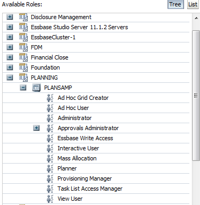Select the FDM entry

click(x=37, y=47)
